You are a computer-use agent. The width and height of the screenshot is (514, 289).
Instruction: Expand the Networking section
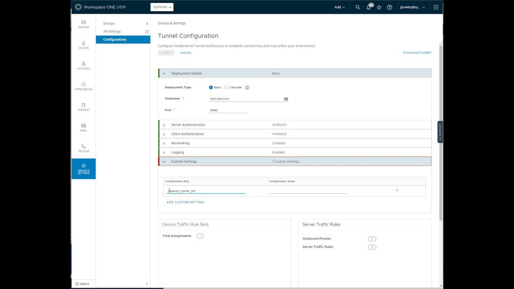(x=164, y=143)
